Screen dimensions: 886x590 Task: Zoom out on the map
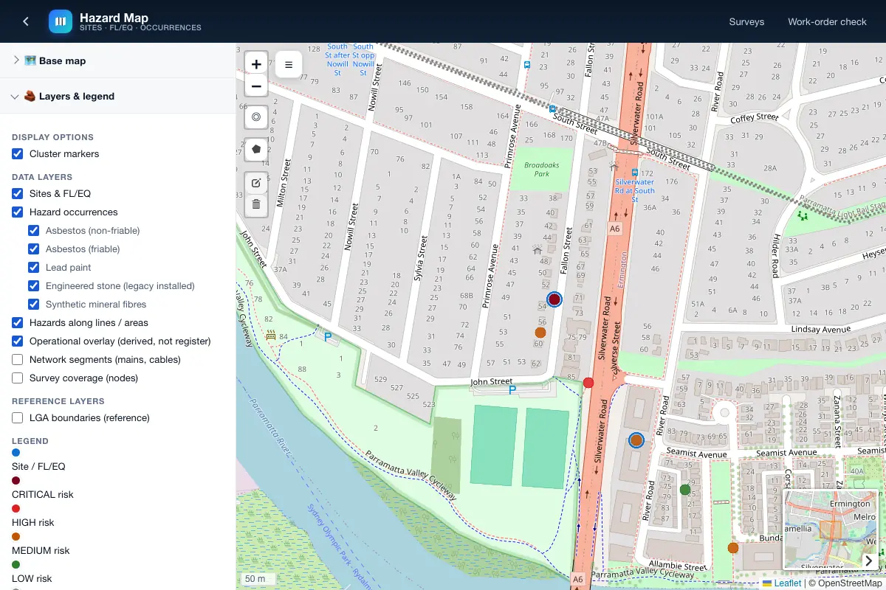pos(256,86)
